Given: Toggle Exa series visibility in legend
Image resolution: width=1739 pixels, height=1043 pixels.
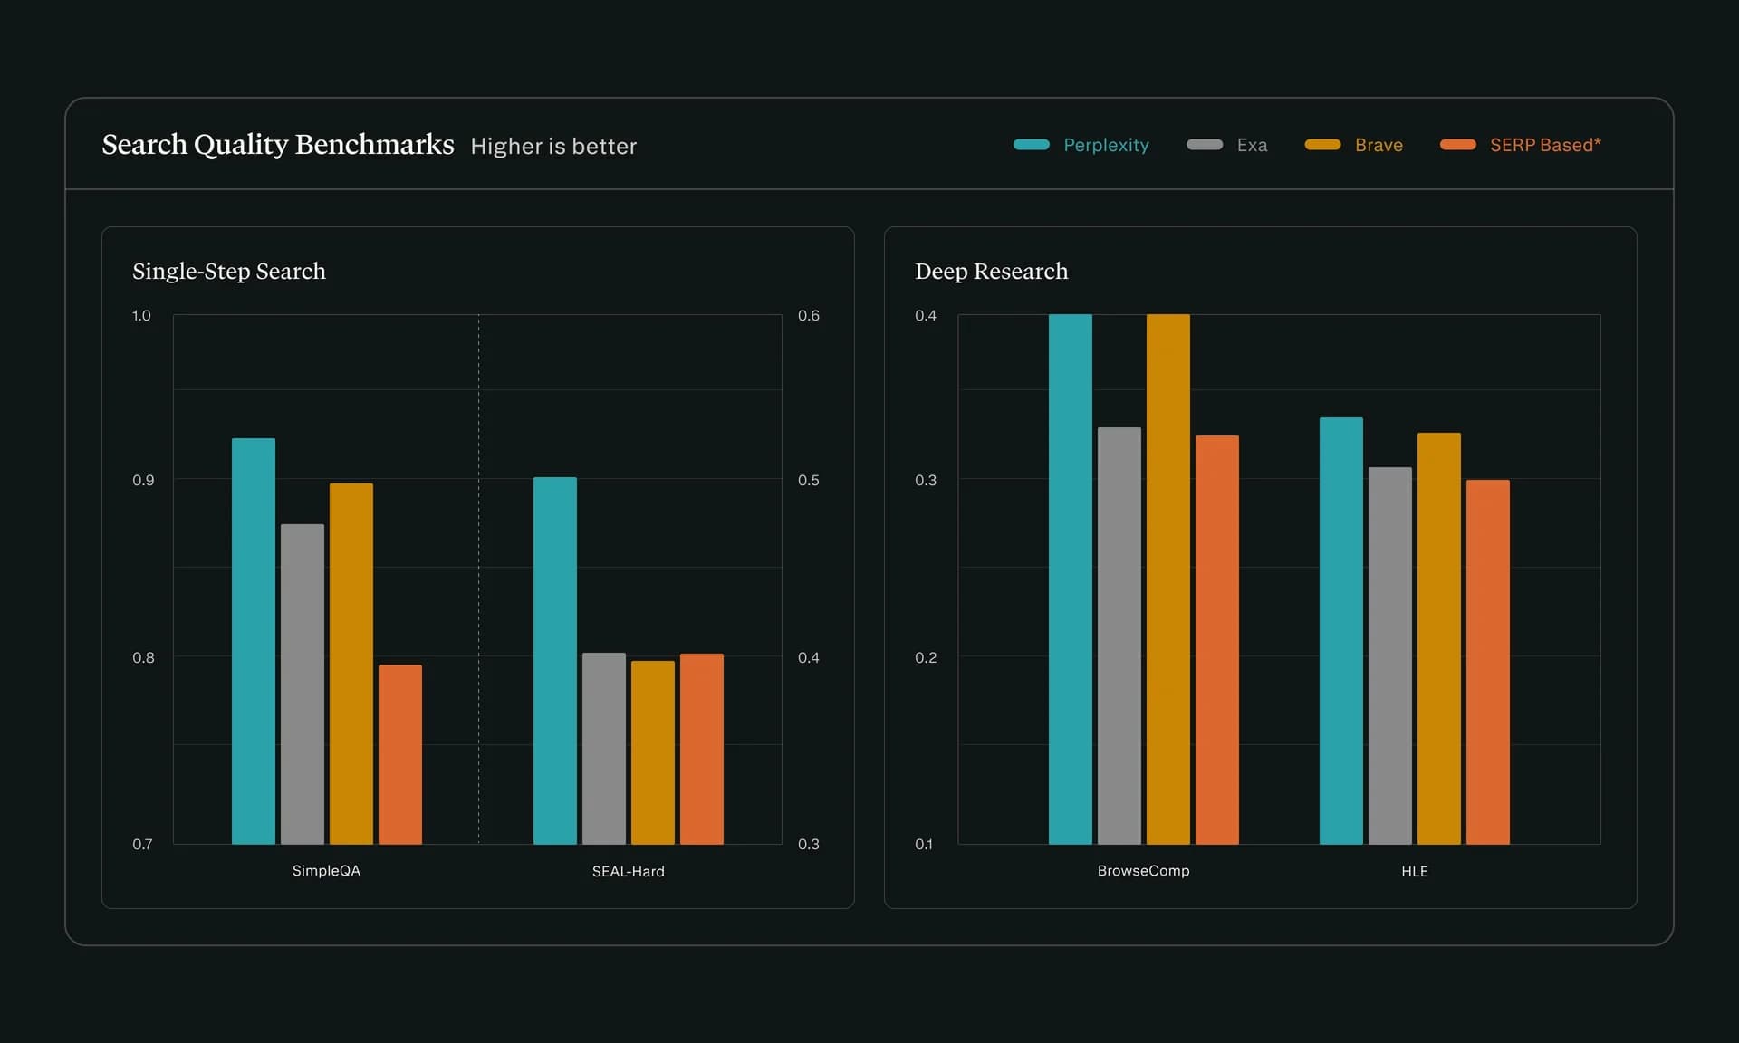Looking at the screenshot, I should [1251, 145].
